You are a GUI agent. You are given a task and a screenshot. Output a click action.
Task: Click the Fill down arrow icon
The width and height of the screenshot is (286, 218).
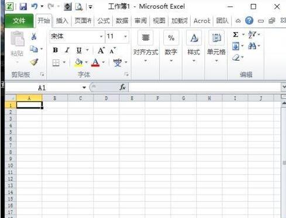tap(236, 46)
